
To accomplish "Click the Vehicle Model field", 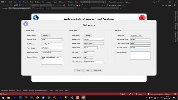I will [90, 47].
